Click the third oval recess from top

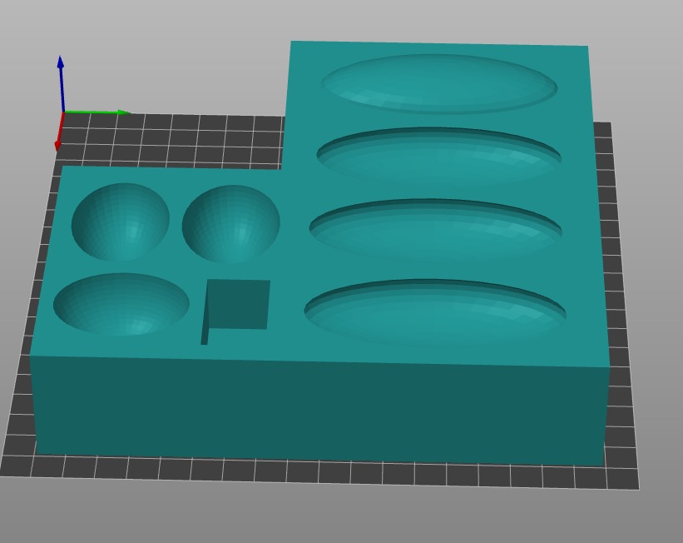pyautogui.click(x=436, y=231)
